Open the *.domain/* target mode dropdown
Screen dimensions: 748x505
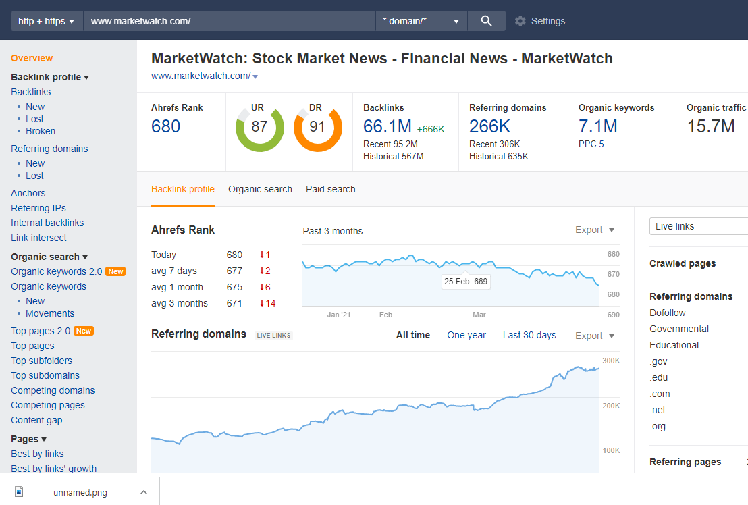pyautogui.click(x=420, y=20)
